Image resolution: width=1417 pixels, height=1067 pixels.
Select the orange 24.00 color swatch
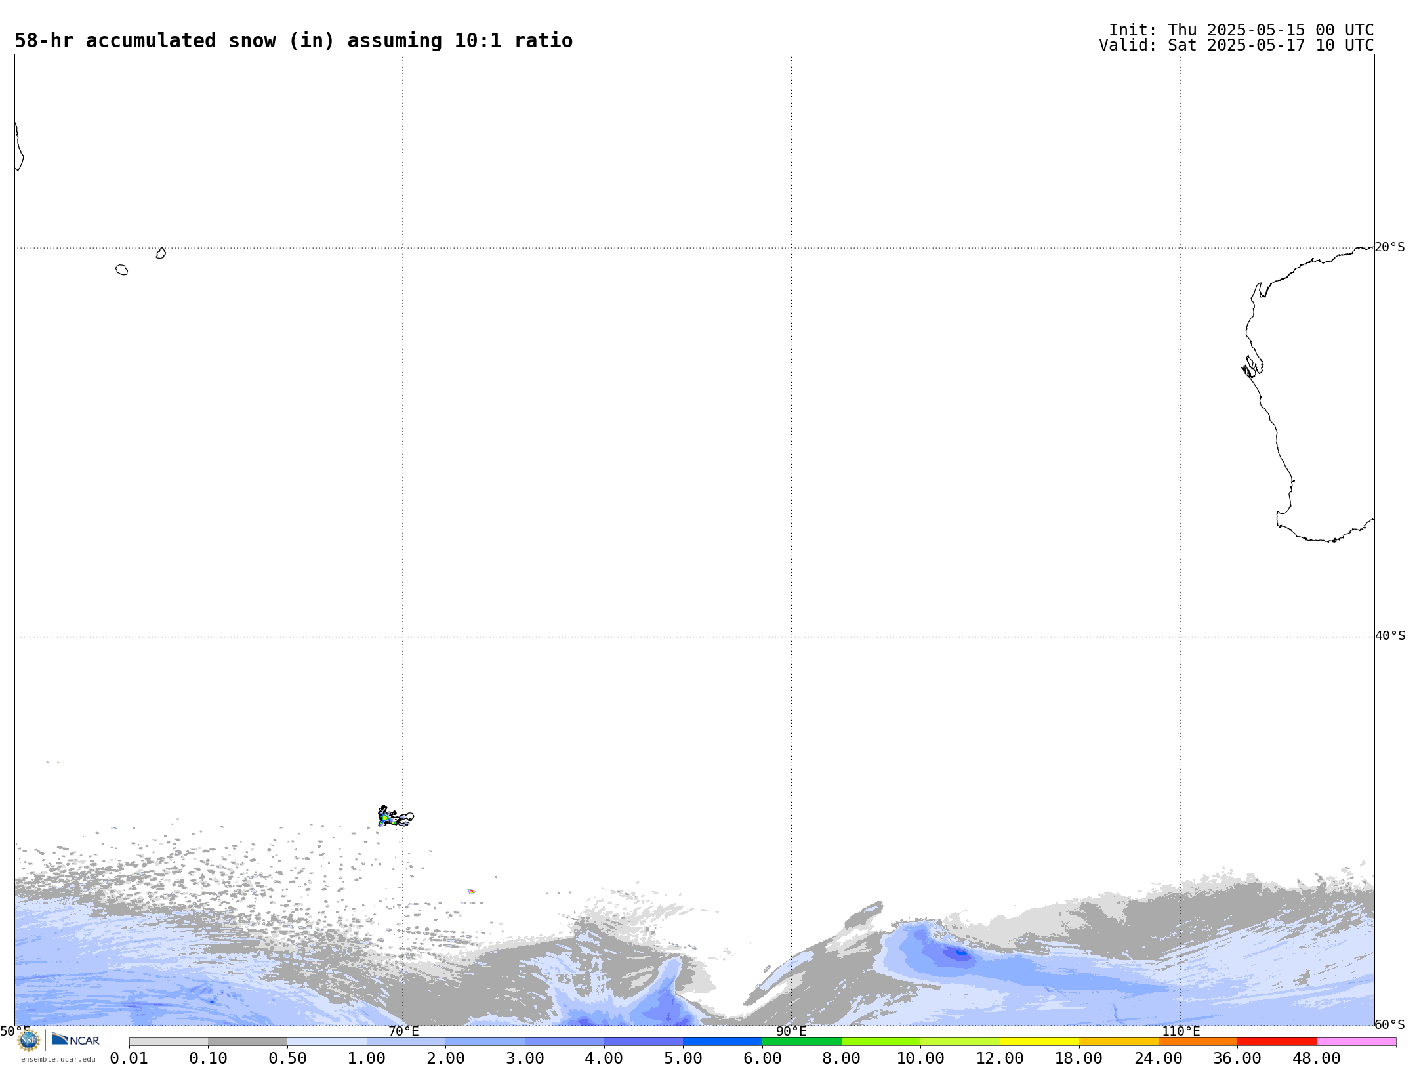(x=1197, y=1042)
